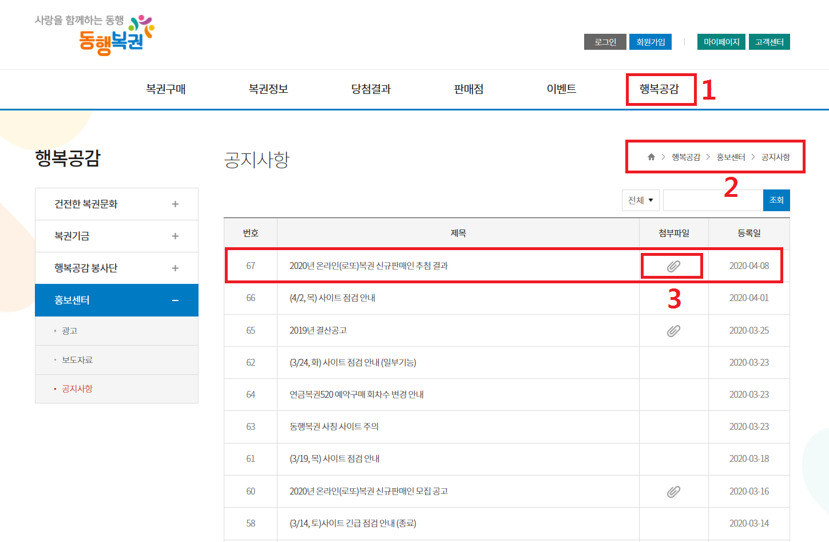The width and height of the screenshot is (829, 542).
Task: Click 행복공감 봉사단 sidebar item
Action: pos(117,268)
